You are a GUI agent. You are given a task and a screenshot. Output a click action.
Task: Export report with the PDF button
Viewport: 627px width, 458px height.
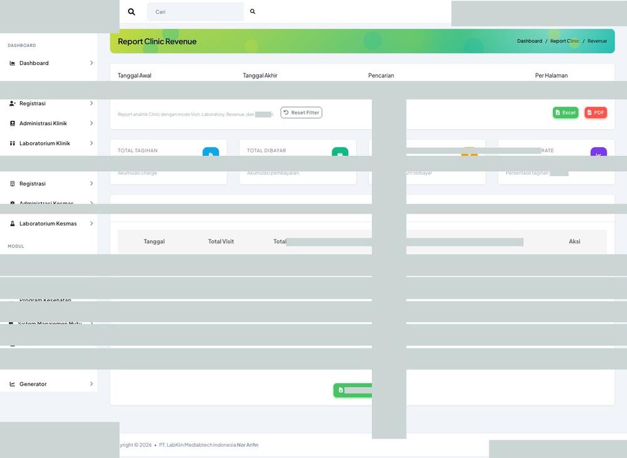596,113
